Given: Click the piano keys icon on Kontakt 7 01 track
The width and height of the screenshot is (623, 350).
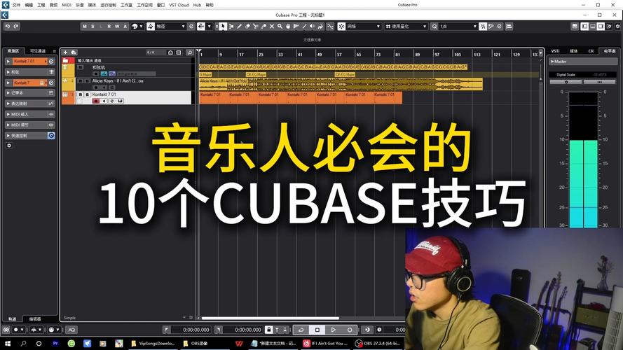Looking at the screenshot, I should [120, 101].
